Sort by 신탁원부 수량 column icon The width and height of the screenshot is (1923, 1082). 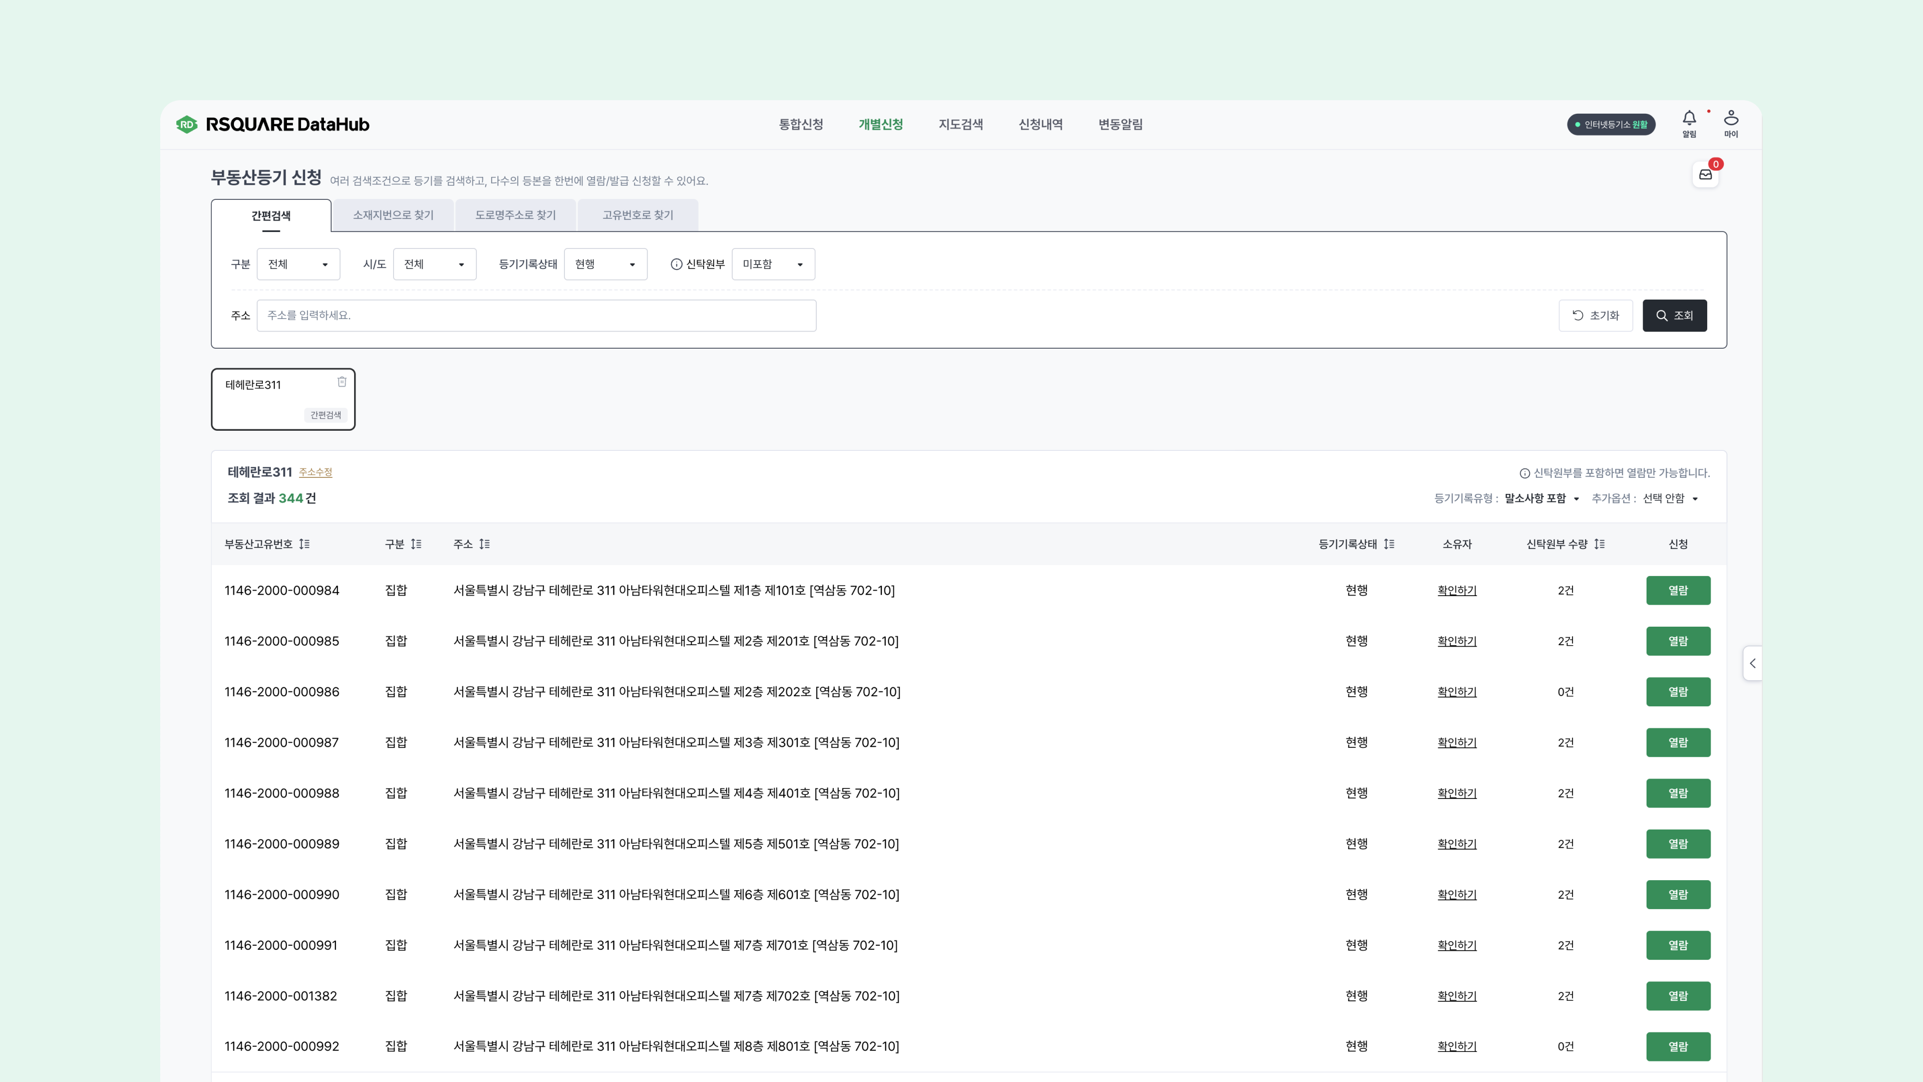[1600, 545]
